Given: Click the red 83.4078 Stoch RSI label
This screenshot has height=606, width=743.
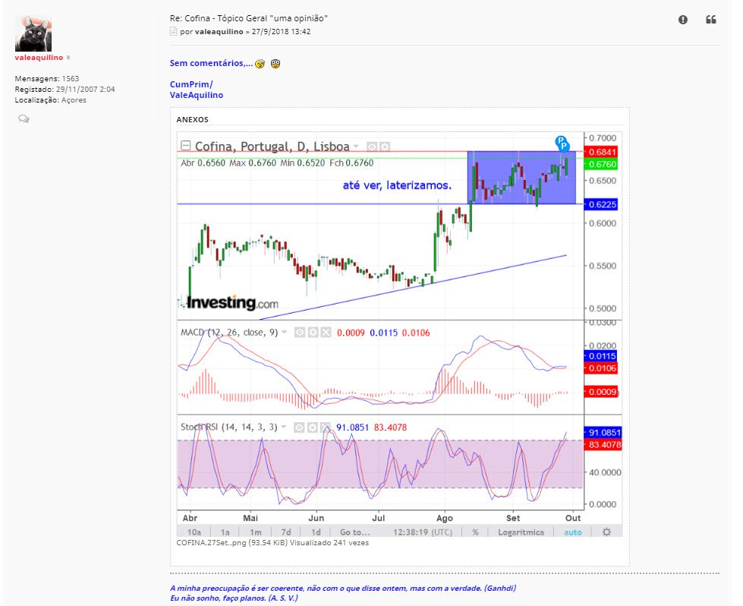Looking at the screenshot, I should pos(603,444).
